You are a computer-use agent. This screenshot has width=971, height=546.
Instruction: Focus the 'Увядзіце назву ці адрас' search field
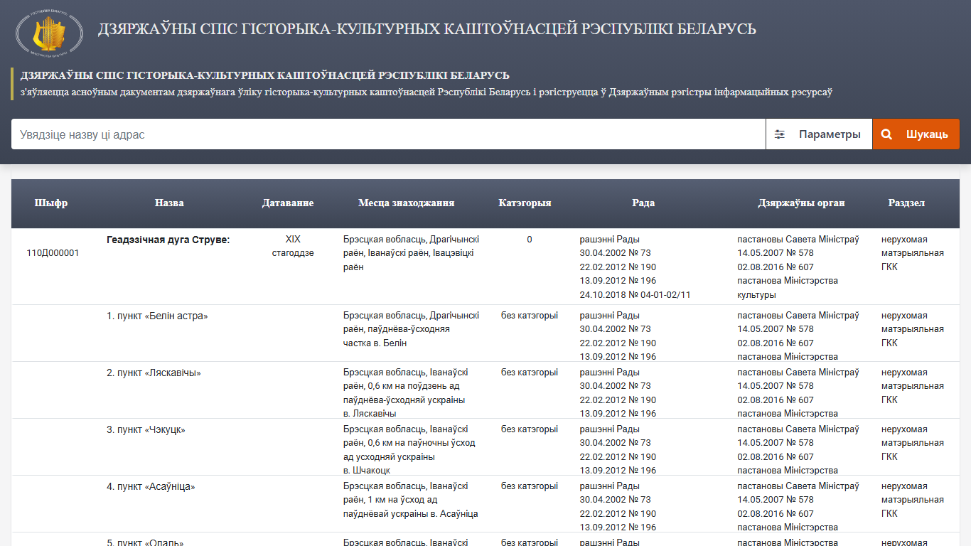point(388,134)
